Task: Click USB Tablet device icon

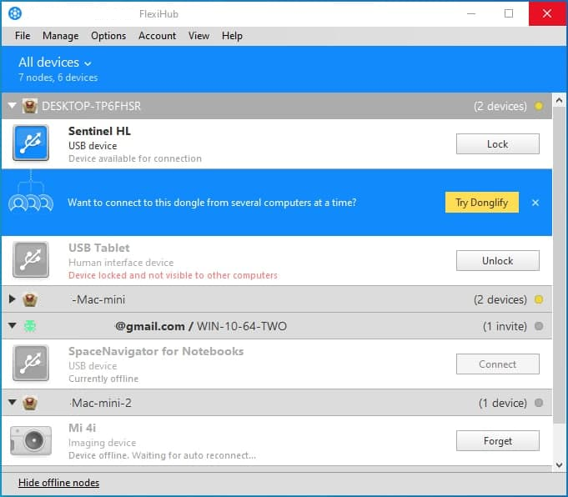Action: point(31,259)
